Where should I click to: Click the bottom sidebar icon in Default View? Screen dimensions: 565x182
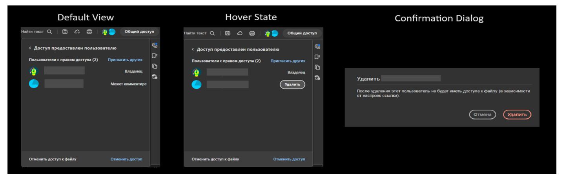click(155, 77)
